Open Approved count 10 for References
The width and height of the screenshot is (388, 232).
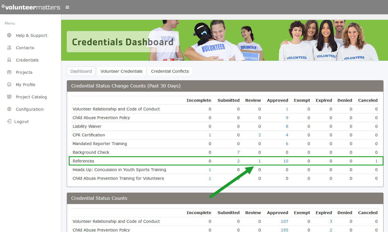pos(286,161)
